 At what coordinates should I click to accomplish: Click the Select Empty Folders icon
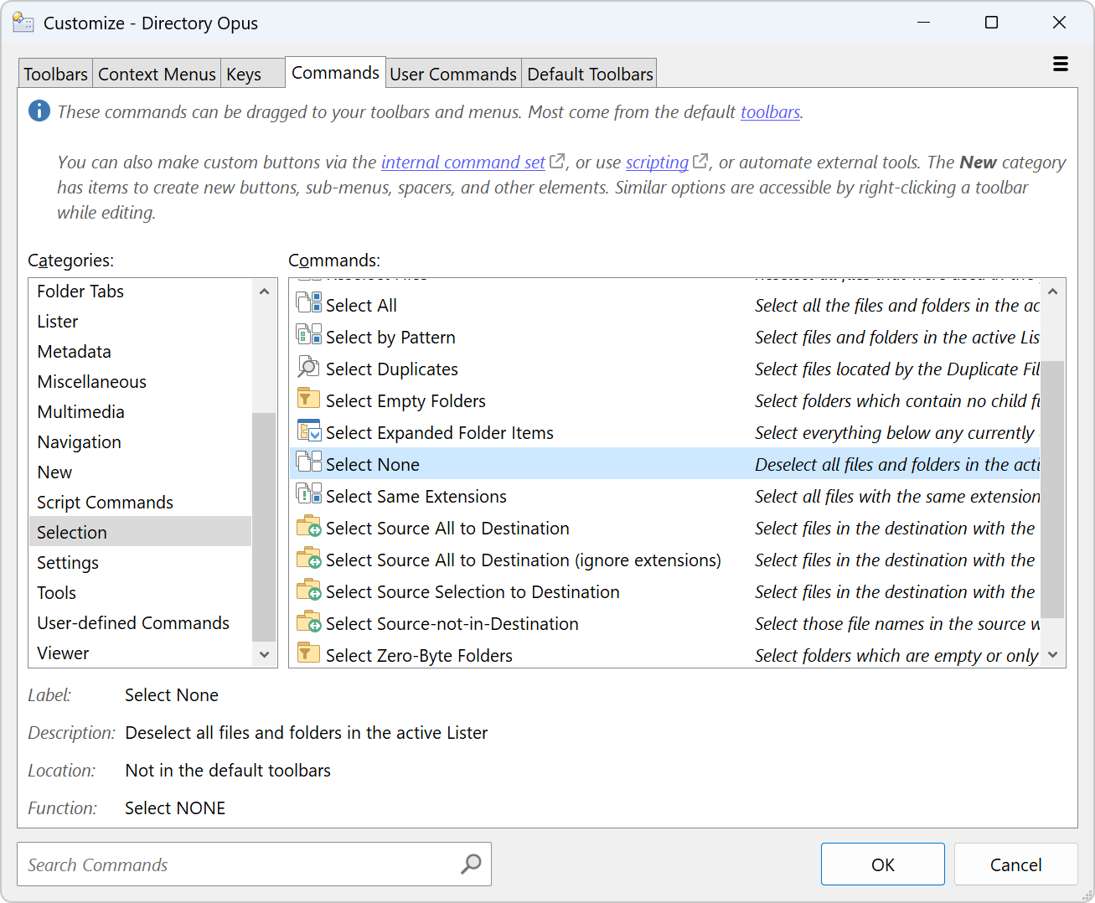point(309,398)
